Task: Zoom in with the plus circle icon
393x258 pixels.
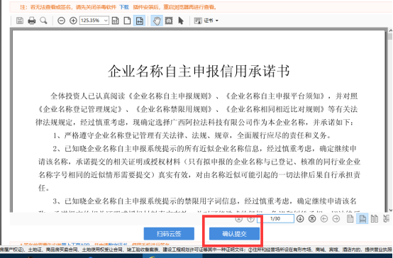Action: pyautogui.click(x=73, y=21)
